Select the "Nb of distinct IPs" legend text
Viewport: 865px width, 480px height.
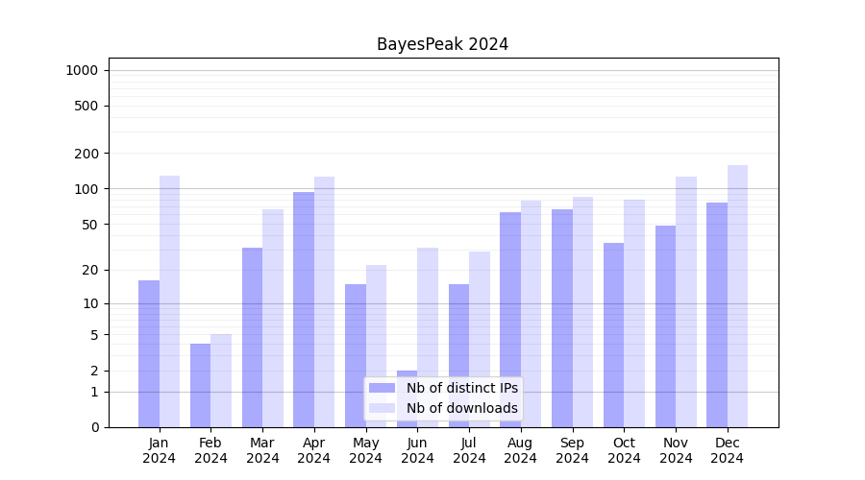[x=461, y=388]
